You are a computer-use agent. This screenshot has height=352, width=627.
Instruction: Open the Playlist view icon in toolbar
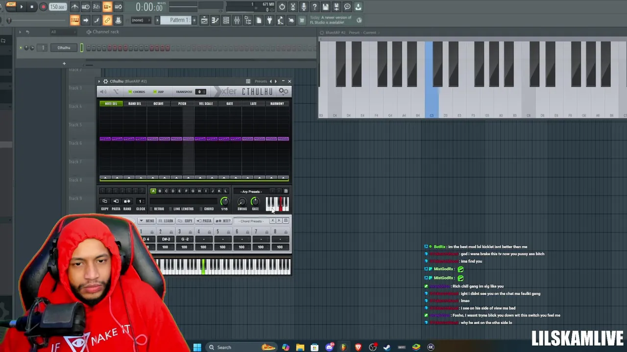pyautogui.click(x=204, y=20)
